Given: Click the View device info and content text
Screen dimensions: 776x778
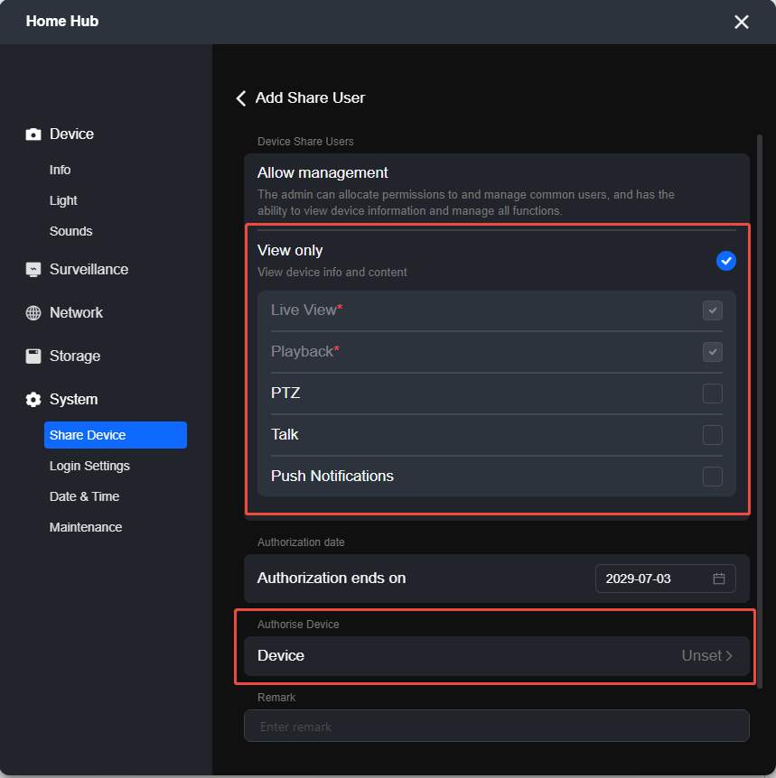Looking at the screenshot, I should [332, 273].
